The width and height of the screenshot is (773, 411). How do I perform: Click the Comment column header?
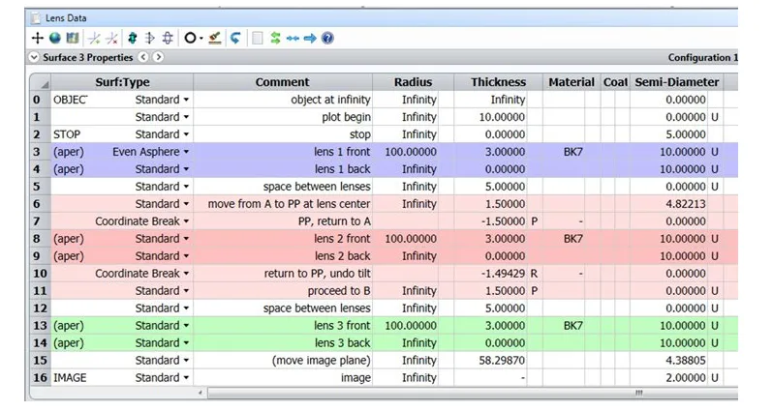[x=283, y=82]
